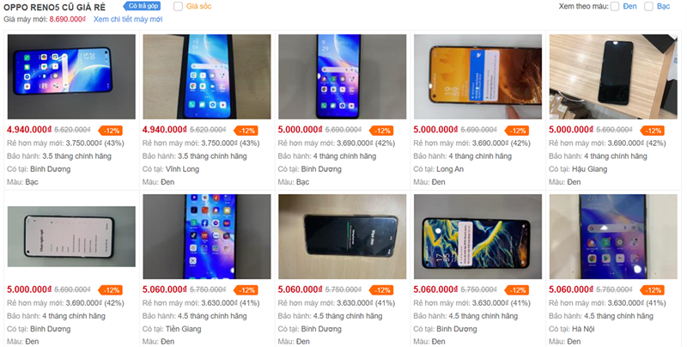Open the Hậu Giang phone photo
The height and width of the screenshot is (347, 687).
pos(613,76)
